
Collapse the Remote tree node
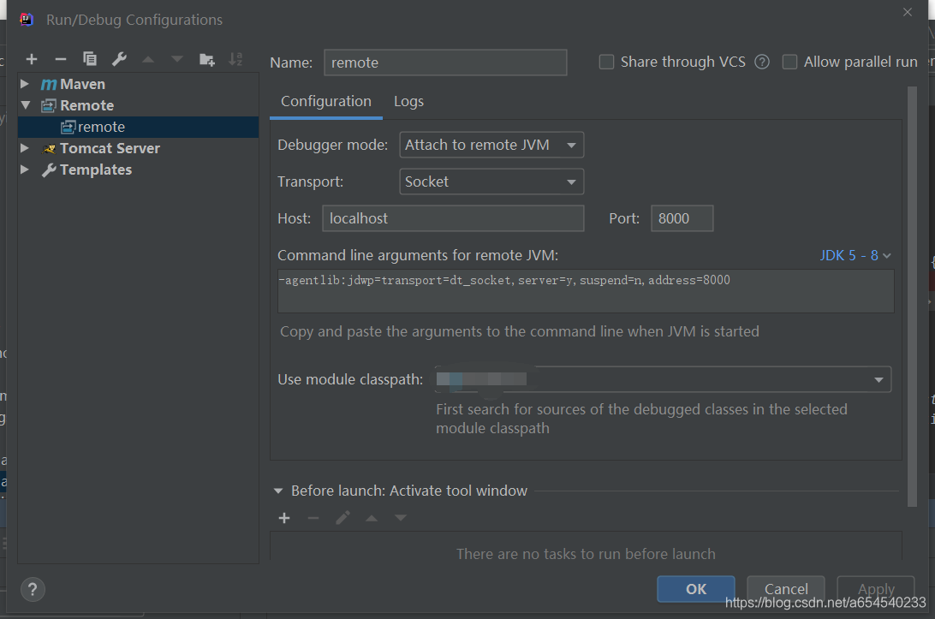pos(26,105)
